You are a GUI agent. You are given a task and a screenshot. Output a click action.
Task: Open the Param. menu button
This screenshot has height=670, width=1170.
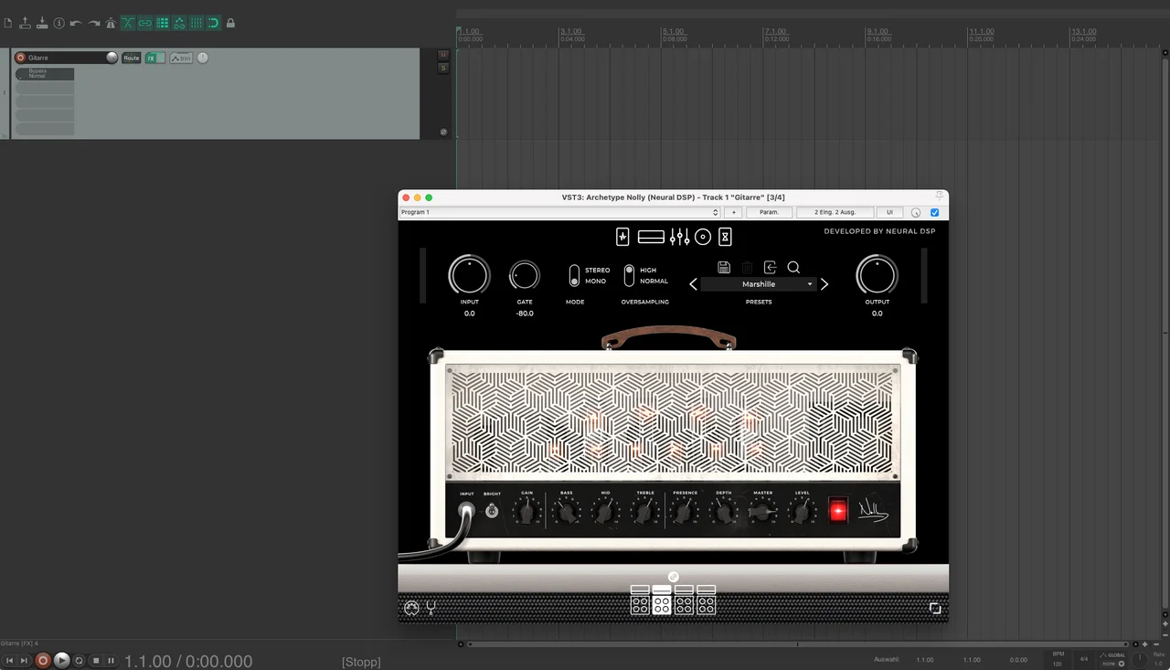pyautogui.click(x=769, y=212)
